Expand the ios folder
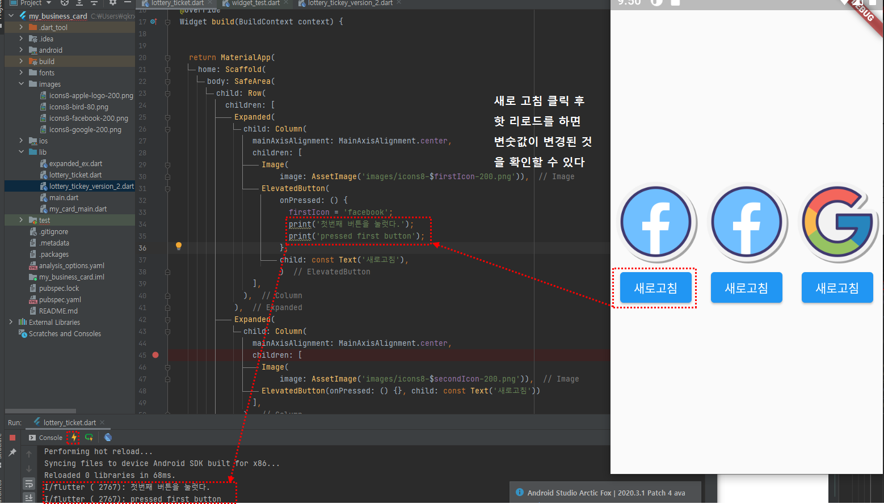Viewport: 884px width, 504px height. 22,141
